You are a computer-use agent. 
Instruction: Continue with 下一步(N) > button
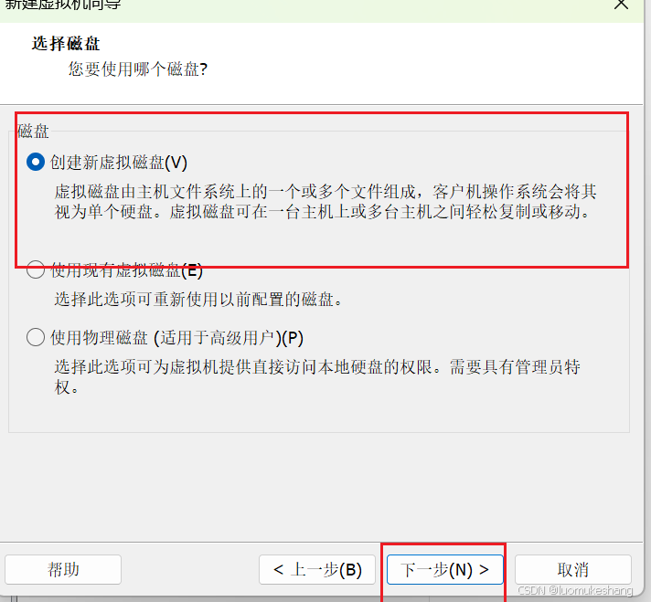(x=444, y=569)
